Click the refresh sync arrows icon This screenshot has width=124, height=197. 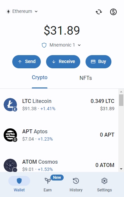point(99,12)
